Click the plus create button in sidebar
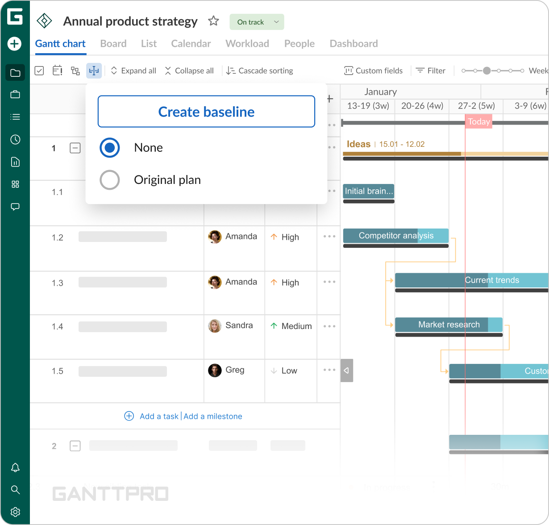The image size is (549, 525). [x=15, y=44]
